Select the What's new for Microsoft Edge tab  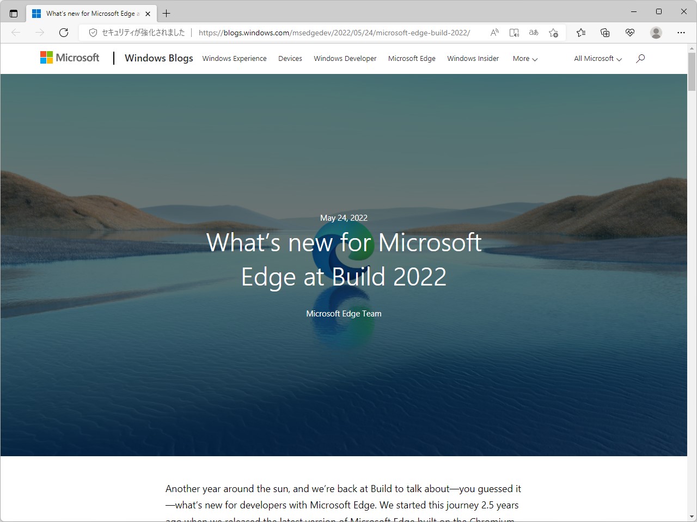(x=87, y=13)
